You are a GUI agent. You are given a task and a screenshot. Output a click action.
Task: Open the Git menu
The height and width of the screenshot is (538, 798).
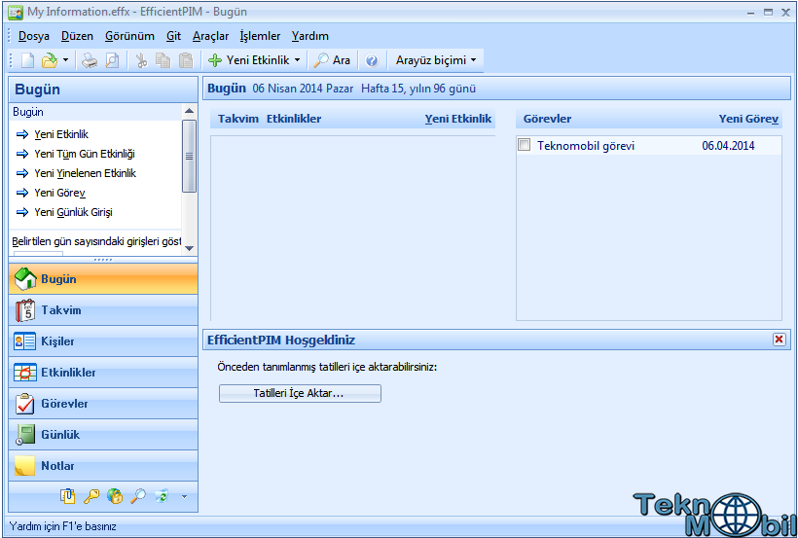click(x=173, y=36)
